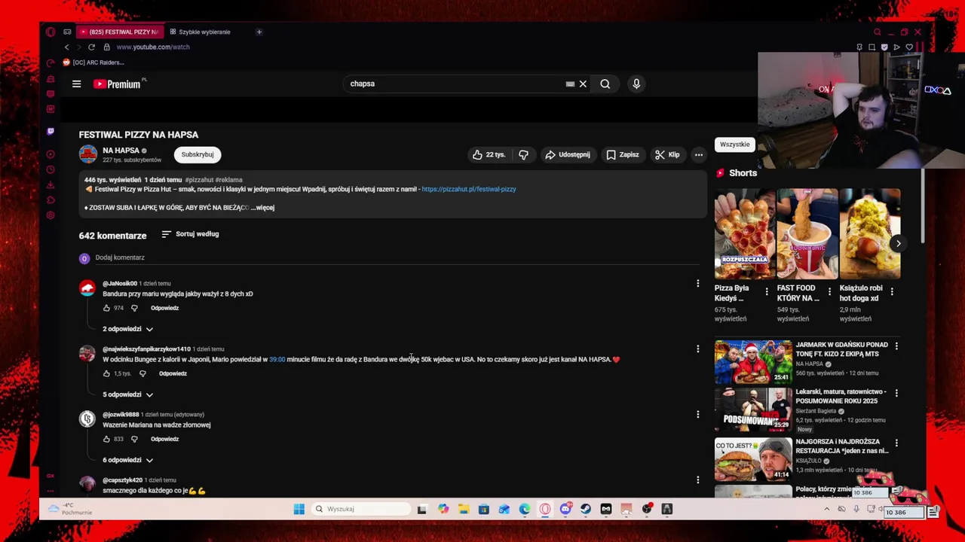The width and height of the screenshot is (965, 542).
Task: Dislike the FESTIWAL PIZZY video
Action: point(523,154)
